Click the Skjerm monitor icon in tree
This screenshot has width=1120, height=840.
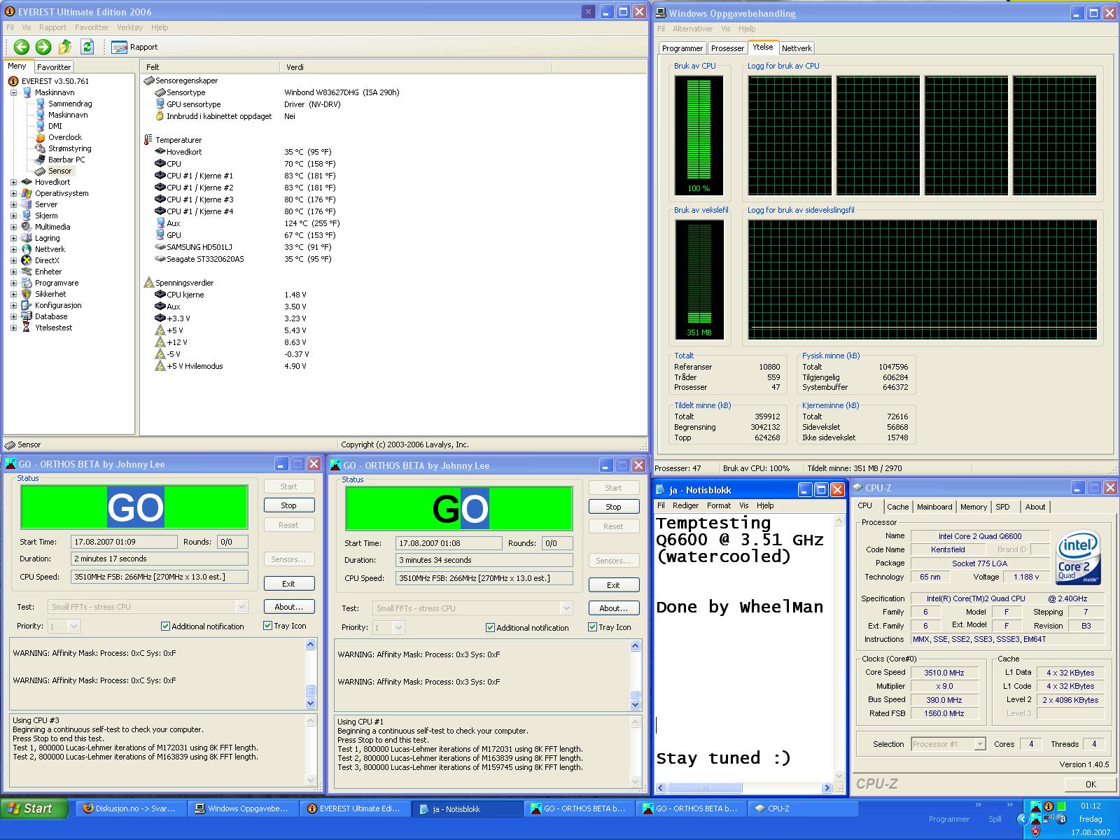(27, 216)
